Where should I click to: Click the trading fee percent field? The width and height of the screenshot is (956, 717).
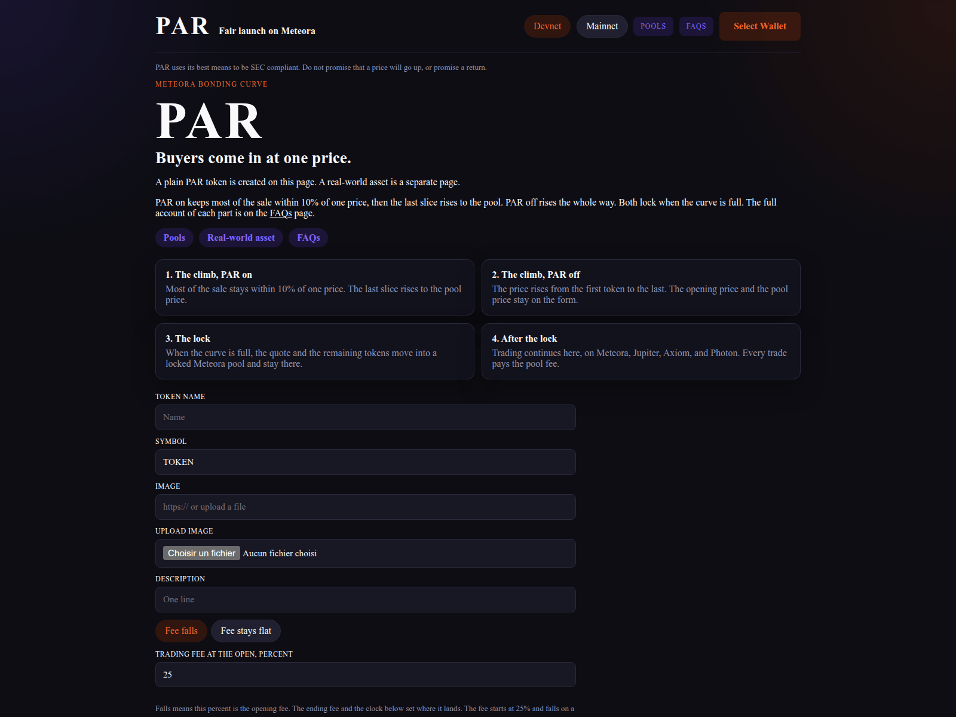tap(366, 675)
